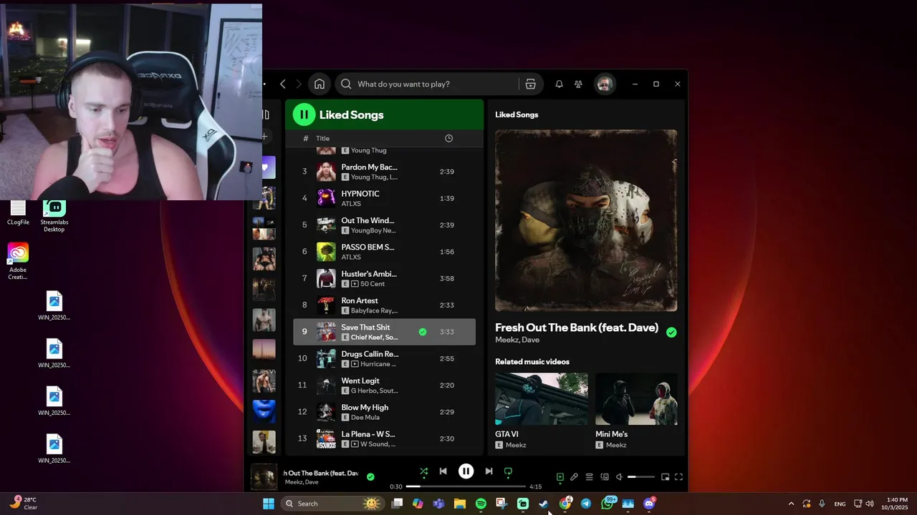Enter full screen mode icon
917x515 pixels.
pyautogui.click(x=678, y=477)
